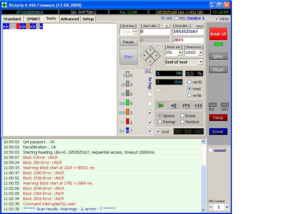Click the Rd indicator lamp
Image resolution: width=291 pixels, height=214 pixels.
pyautogui.click(x=212, y=105)
